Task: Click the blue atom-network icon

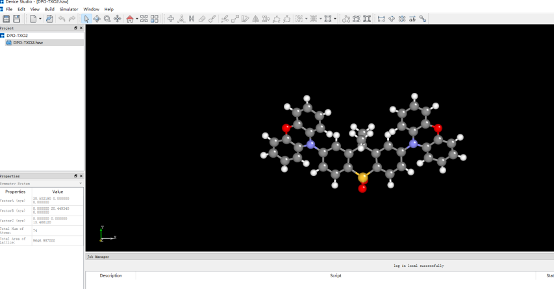Action: click(402, 19)
